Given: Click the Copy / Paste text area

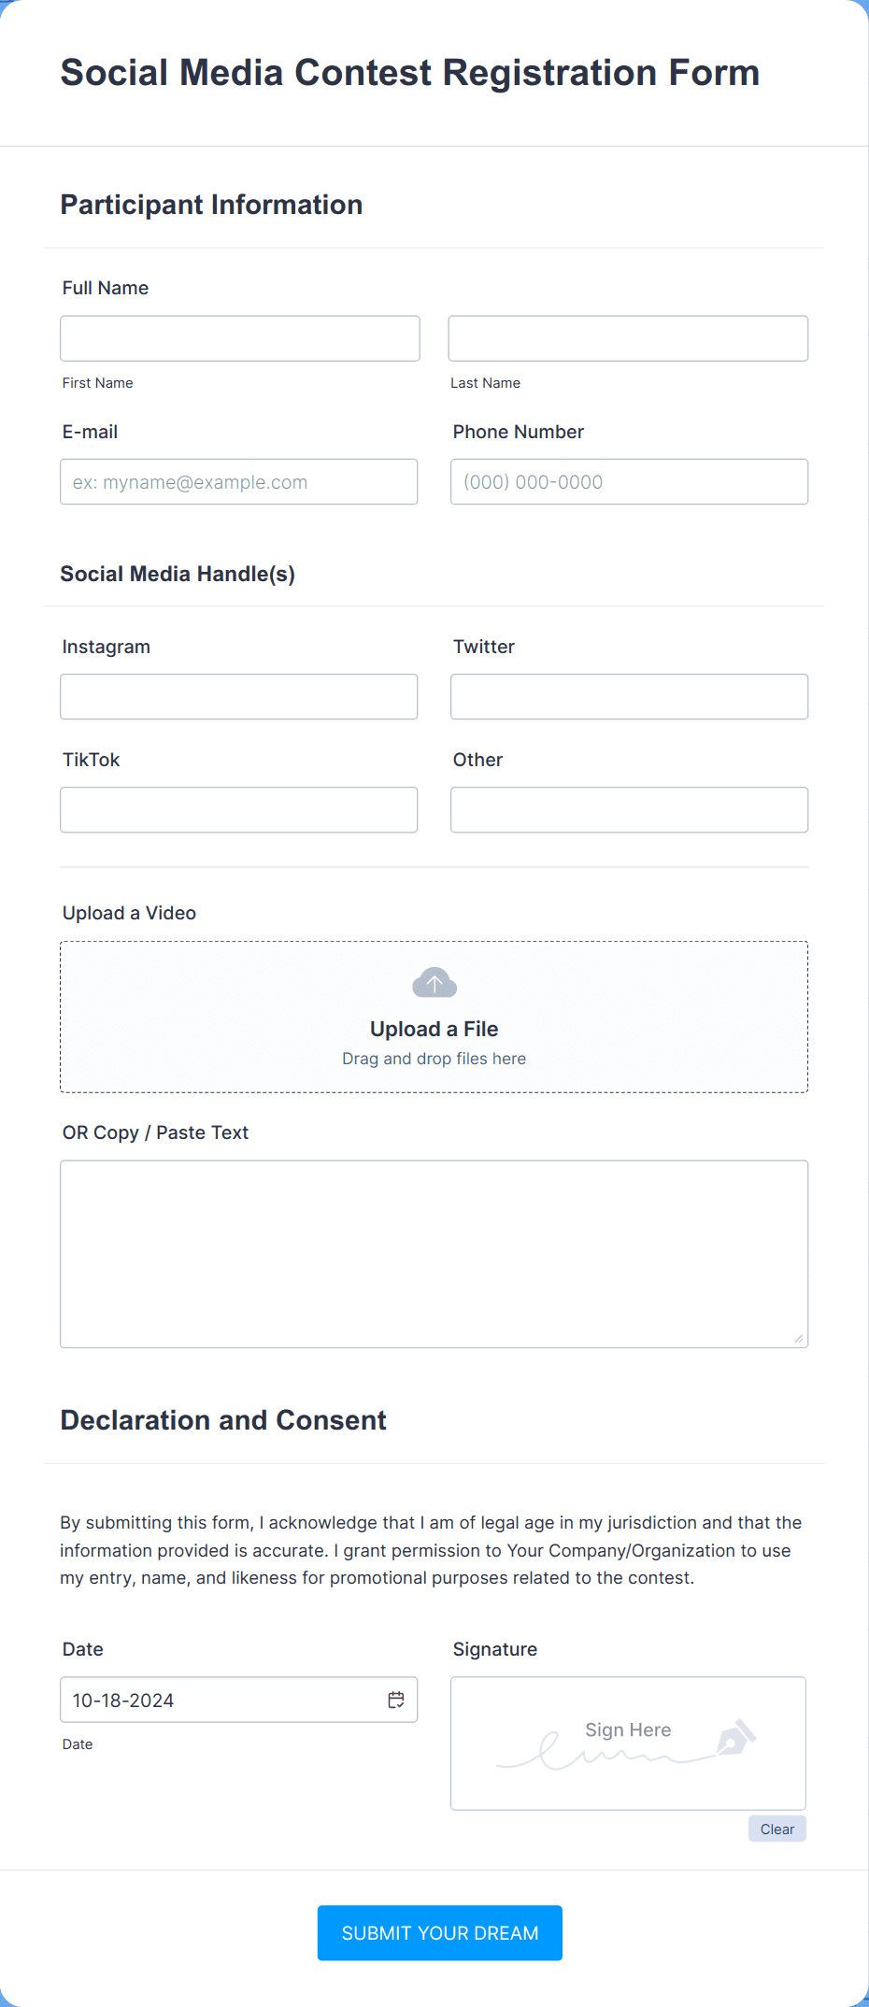Looking at the screenshot, I should pyautogui.click(x=434, y=1254).
